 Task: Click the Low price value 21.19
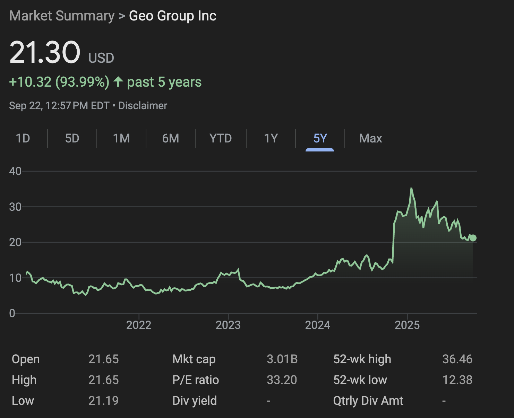coord(104,401)
